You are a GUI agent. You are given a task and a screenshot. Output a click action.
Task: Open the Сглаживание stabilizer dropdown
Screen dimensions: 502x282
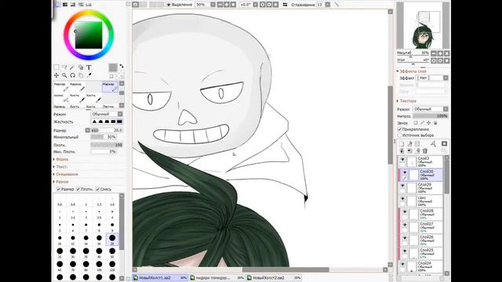click(328, 5)
